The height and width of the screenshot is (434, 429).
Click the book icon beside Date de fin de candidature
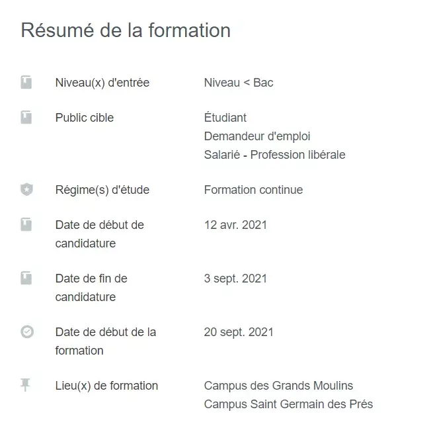click(26, 279)
